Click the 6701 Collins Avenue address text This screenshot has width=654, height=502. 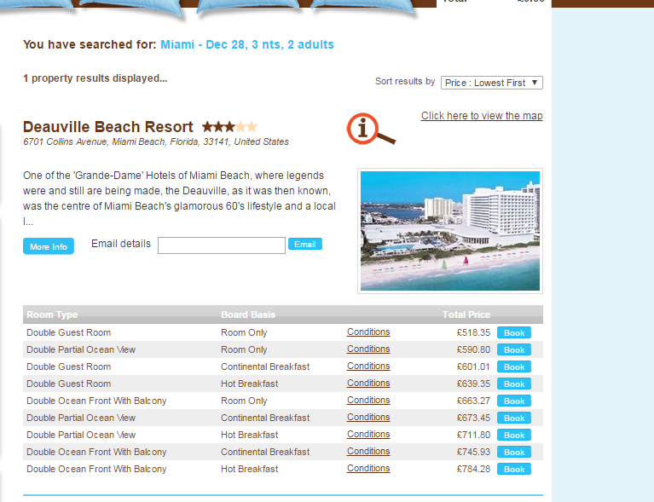[156, 141]
